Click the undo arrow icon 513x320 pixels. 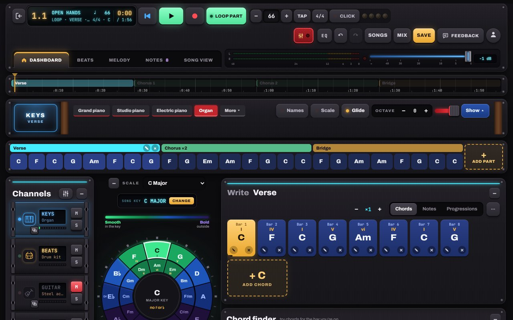click(341, 35)
